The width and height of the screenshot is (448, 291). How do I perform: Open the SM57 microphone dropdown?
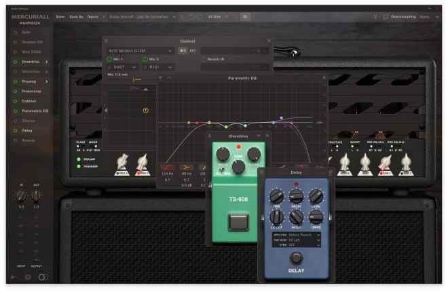tap(123, 67)
